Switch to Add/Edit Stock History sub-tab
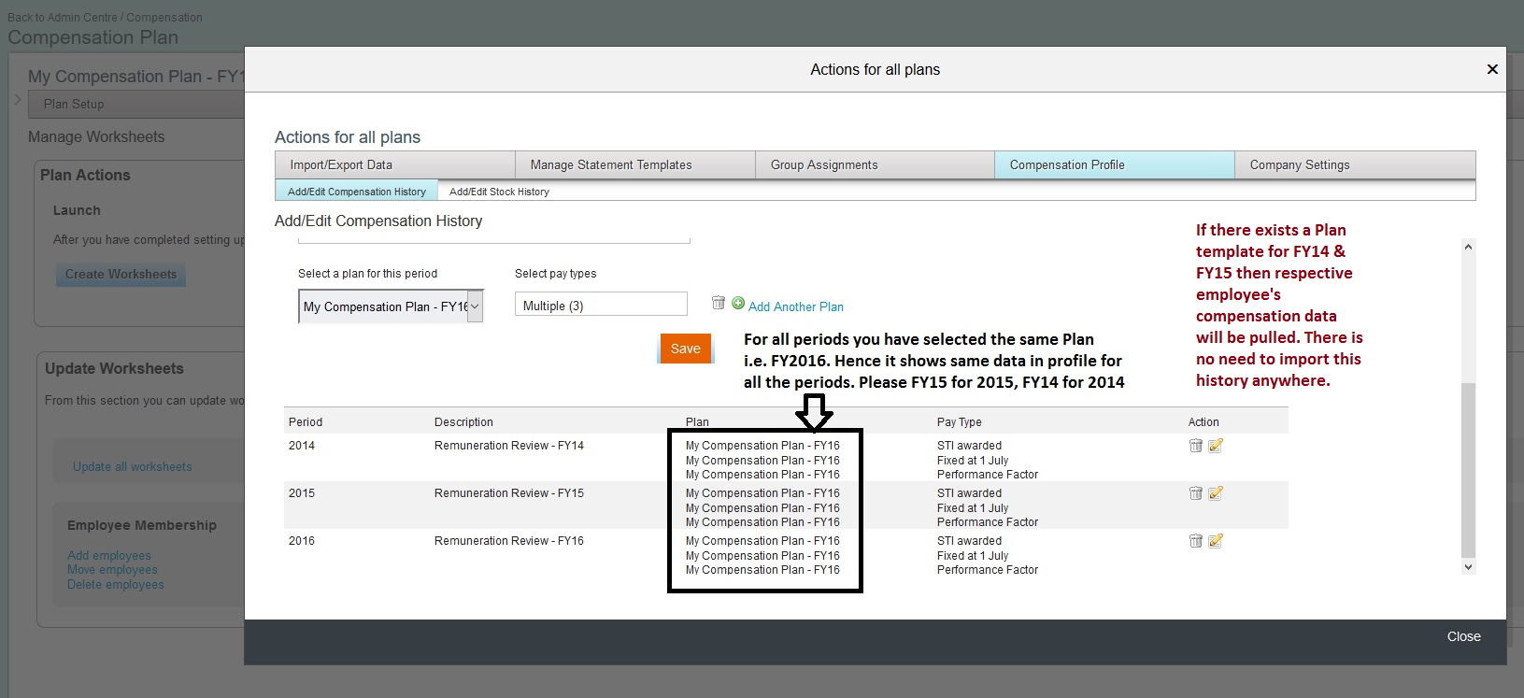 [x=499, y=192]
